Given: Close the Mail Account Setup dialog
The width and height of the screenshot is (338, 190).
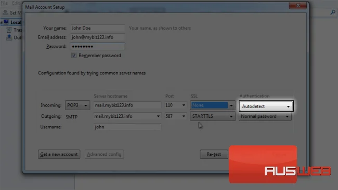Looking at the screenshot, I should 297,5.
